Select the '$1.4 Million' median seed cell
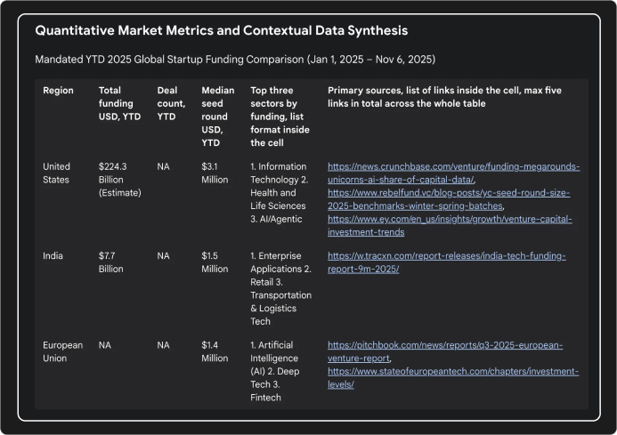The width and height of the screenshot is (617, 435). pos(215,351)
